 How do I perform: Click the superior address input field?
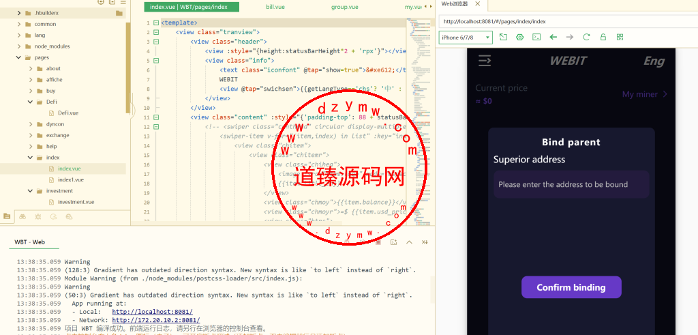571,184
